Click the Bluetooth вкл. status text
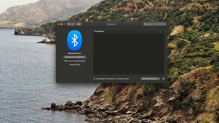 point(75,53)
